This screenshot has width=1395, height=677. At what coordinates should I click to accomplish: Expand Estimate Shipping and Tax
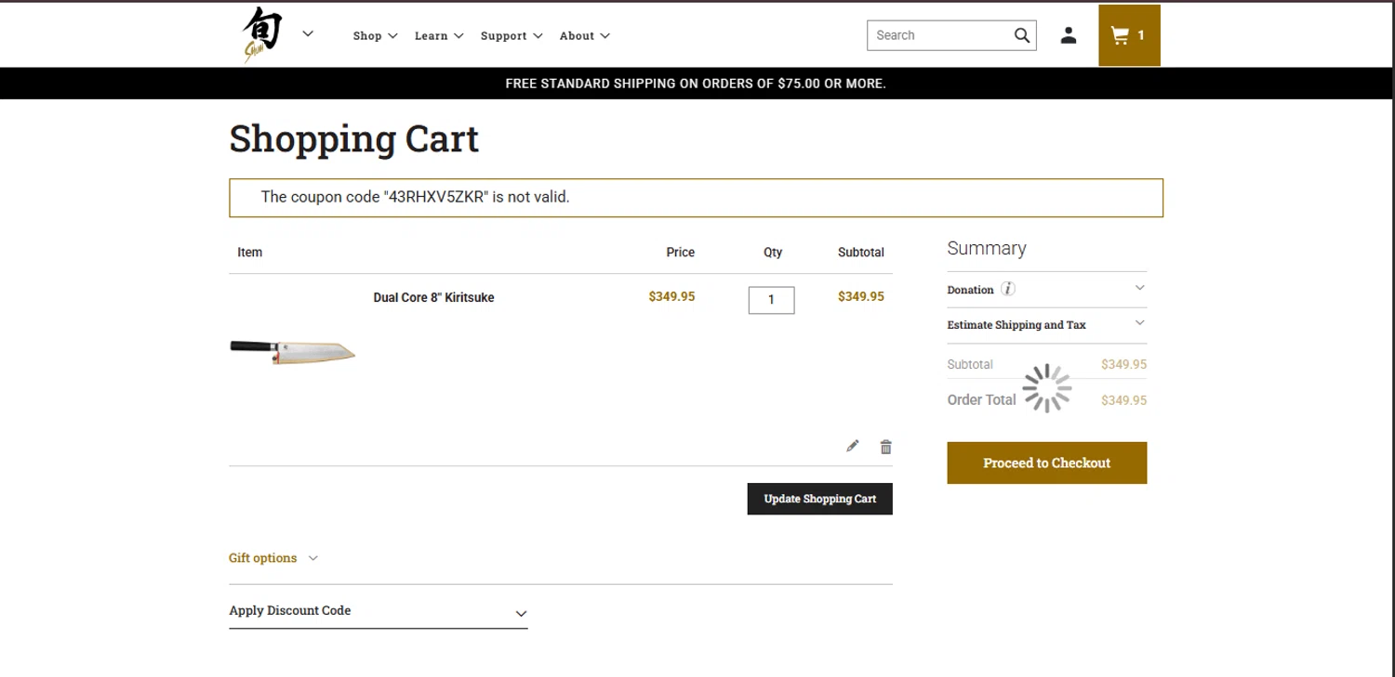[x=1046, y=325]
